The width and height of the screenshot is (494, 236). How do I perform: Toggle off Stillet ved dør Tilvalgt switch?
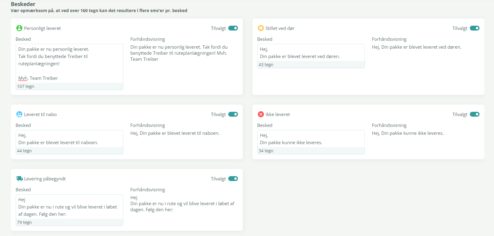[x=474, y=28]
